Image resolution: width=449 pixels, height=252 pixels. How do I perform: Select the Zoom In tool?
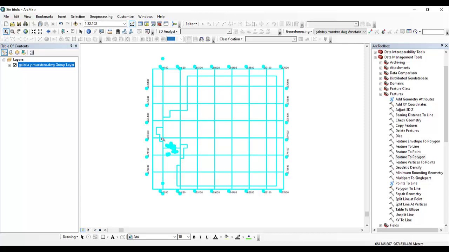[6, 31]
